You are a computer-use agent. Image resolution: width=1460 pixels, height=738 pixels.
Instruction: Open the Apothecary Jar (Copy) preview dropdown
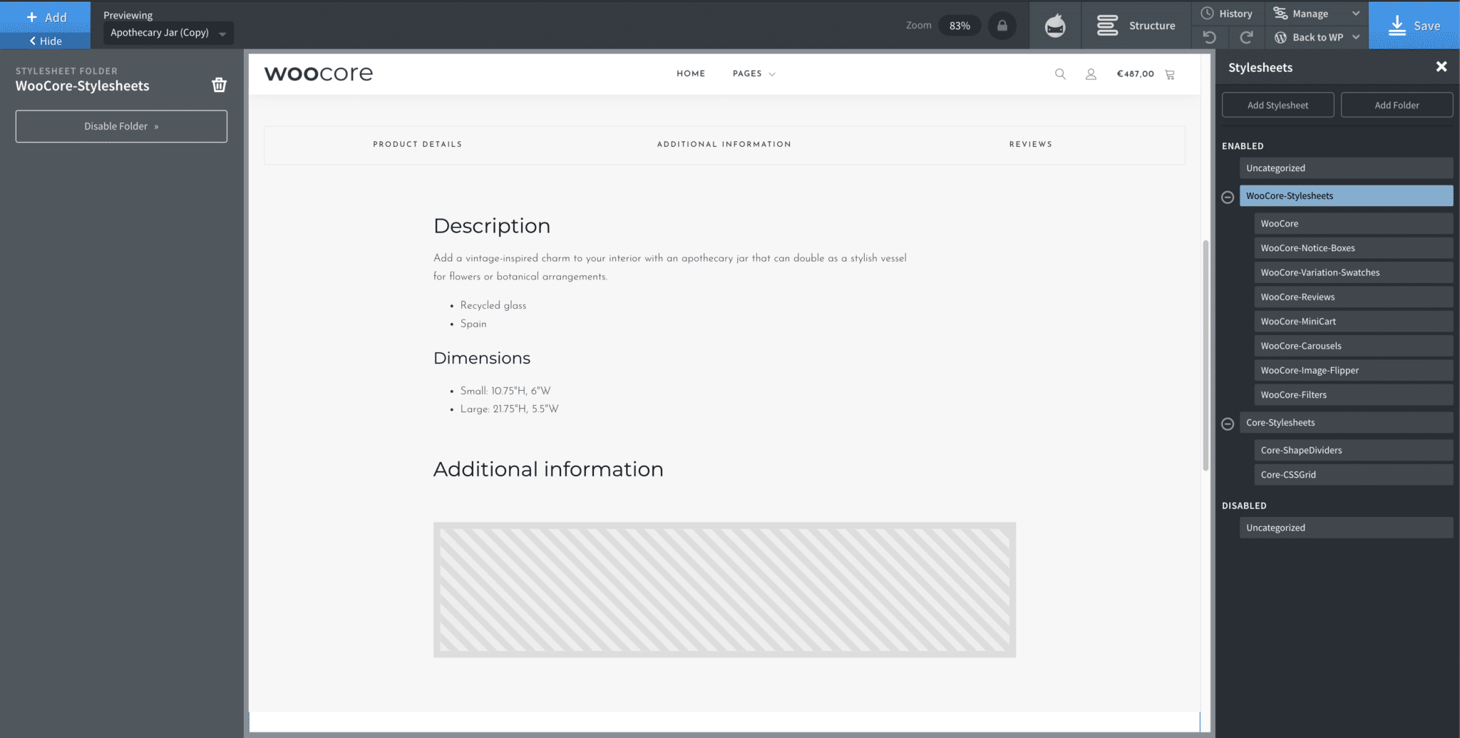tap(168, 33)
